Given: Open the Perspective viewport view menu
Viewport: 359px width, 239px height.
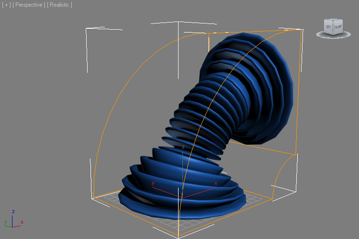Looking at the screenshot, I should [x=29, y=5].
